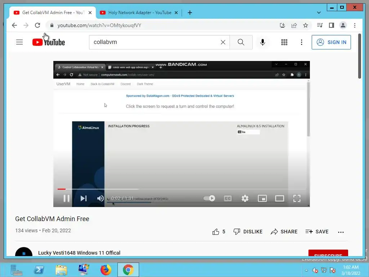View site info via padlock icon
This screenshot has width=369, height=277.
tap(52, 25)
